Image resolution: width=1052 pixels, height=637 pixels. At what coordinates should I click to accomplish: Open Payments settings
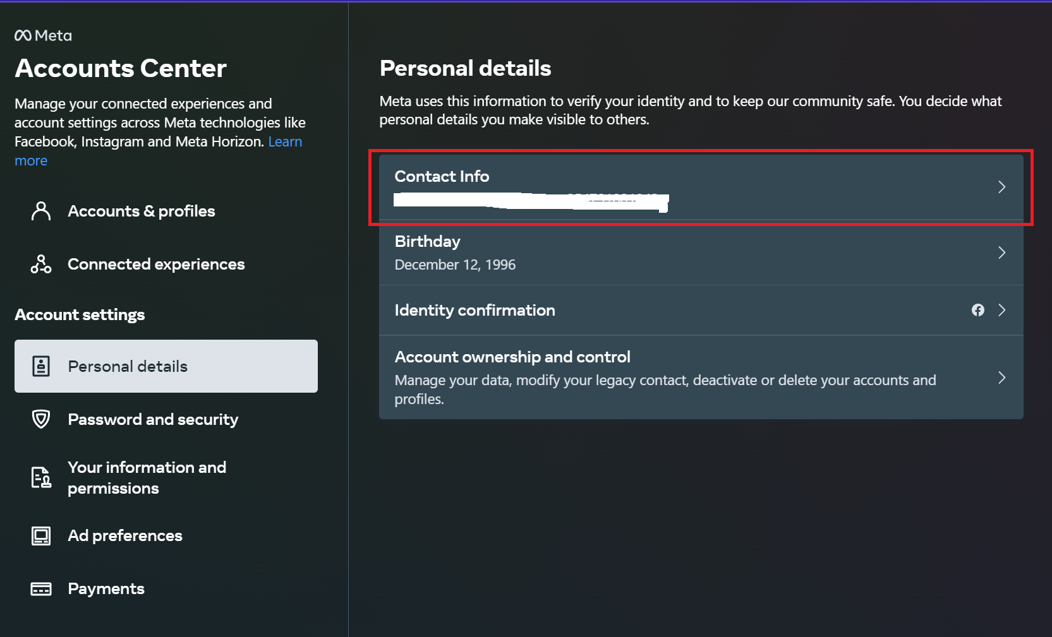click(x=166, y=588)
